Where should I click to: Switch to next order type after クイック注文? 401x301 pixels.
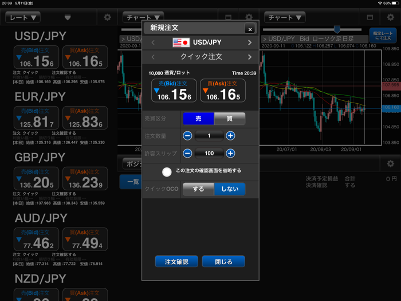click(250, 57)
